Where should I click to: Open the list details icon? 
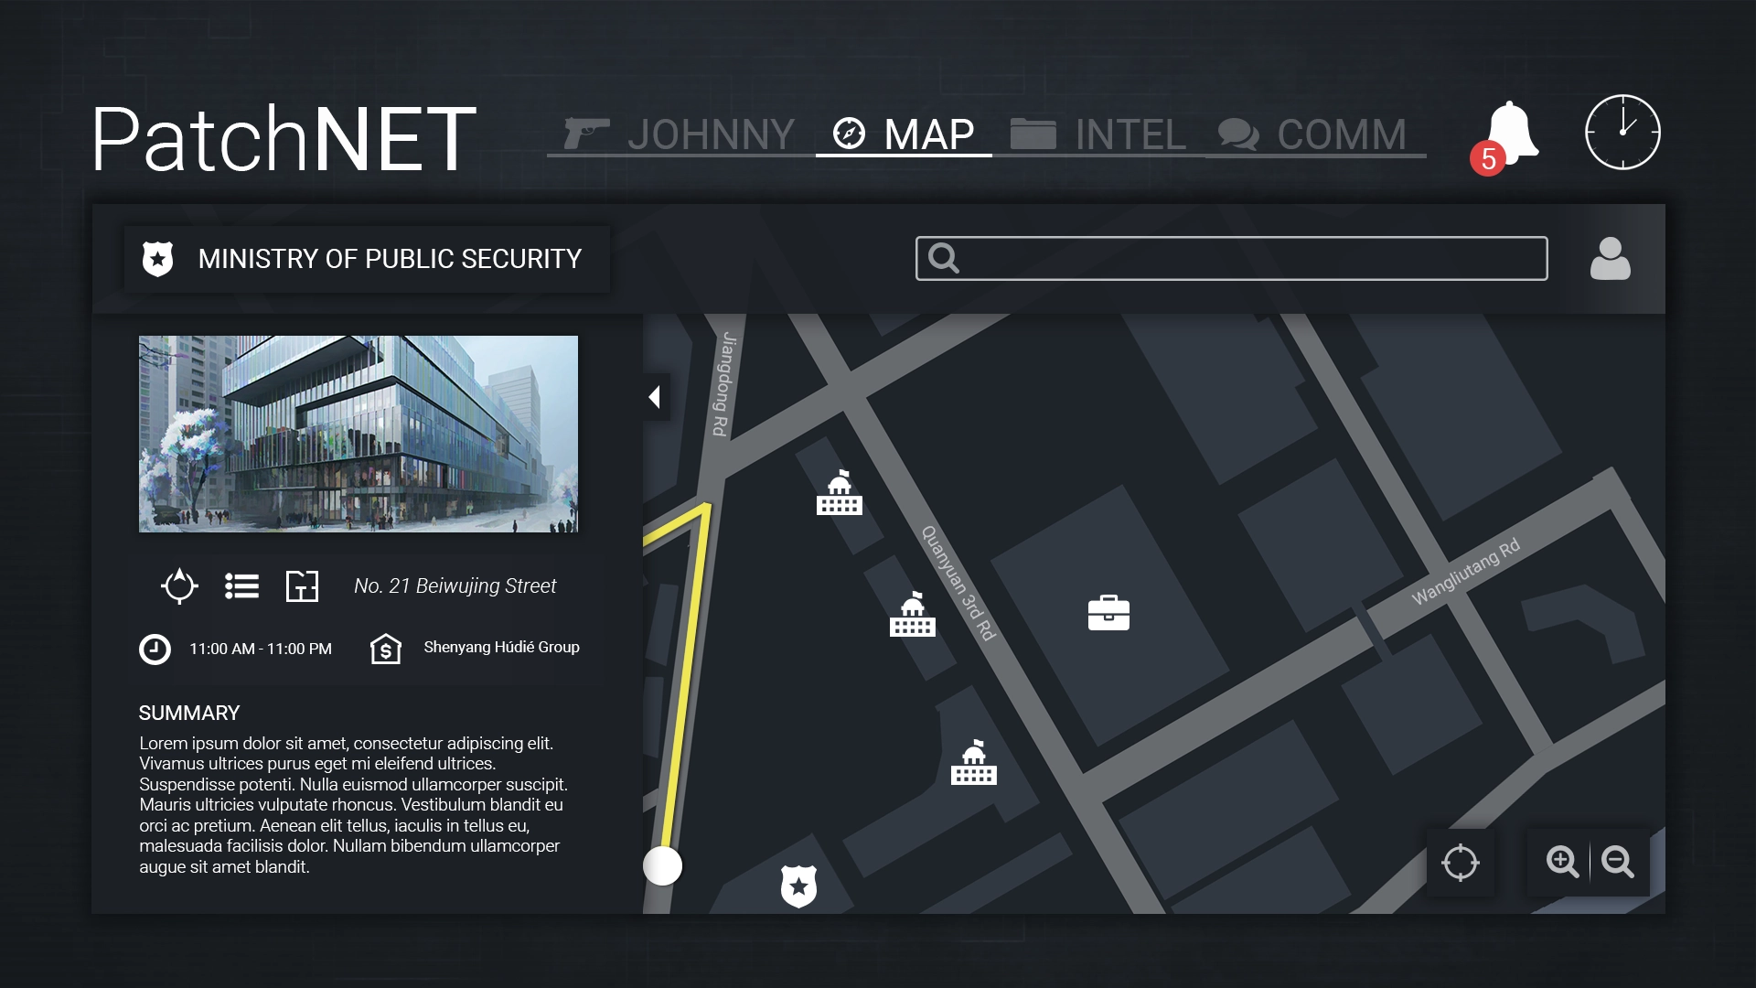pos(242,585)
